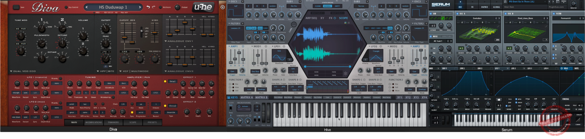Open the Analogue Env1 module dropdown
The width and height of the screenshot is (585, 139).
pos(179,41)
